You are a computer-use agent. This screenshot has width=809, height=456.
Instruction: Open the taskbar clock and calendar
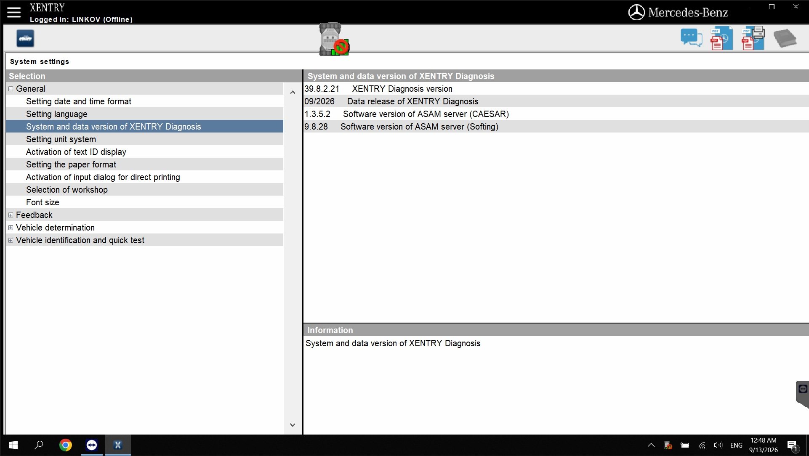click(x=763, y=445)
